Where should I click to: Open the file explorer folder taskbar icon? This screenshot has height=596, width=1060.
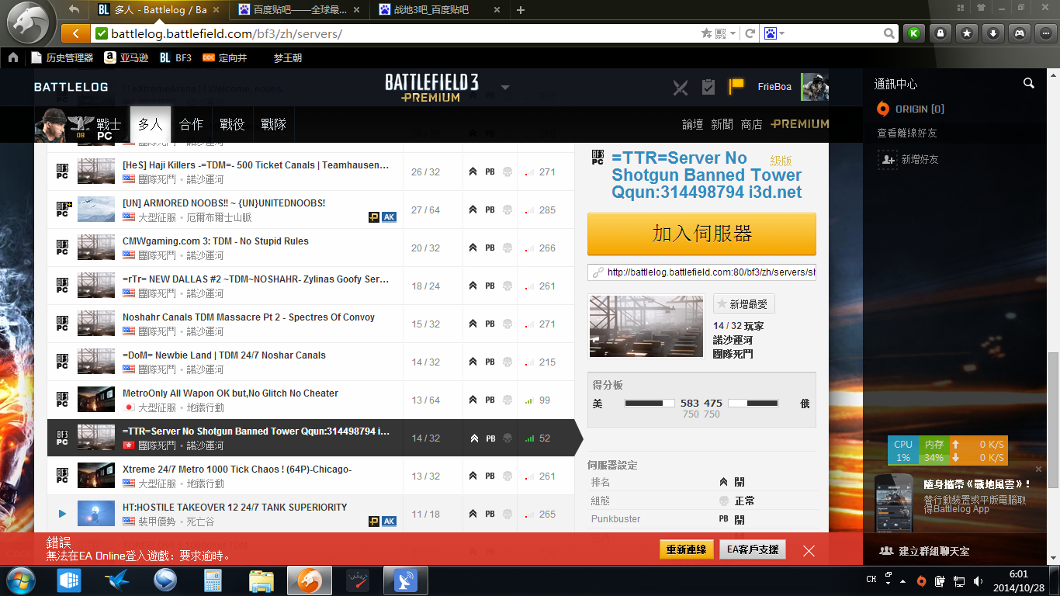262,580
